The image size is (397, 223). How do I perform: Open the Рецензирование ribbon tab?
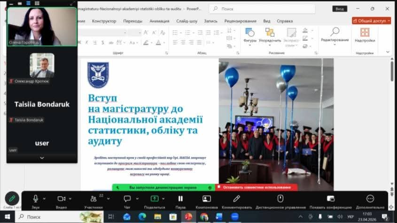point(240,21)
